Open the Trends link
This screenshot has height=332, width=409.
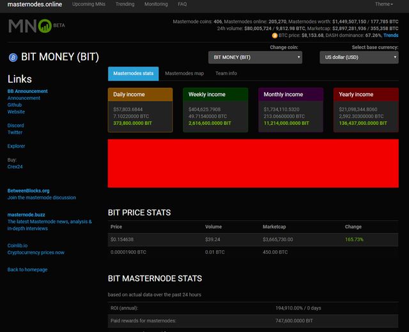[x=390, y=35]
